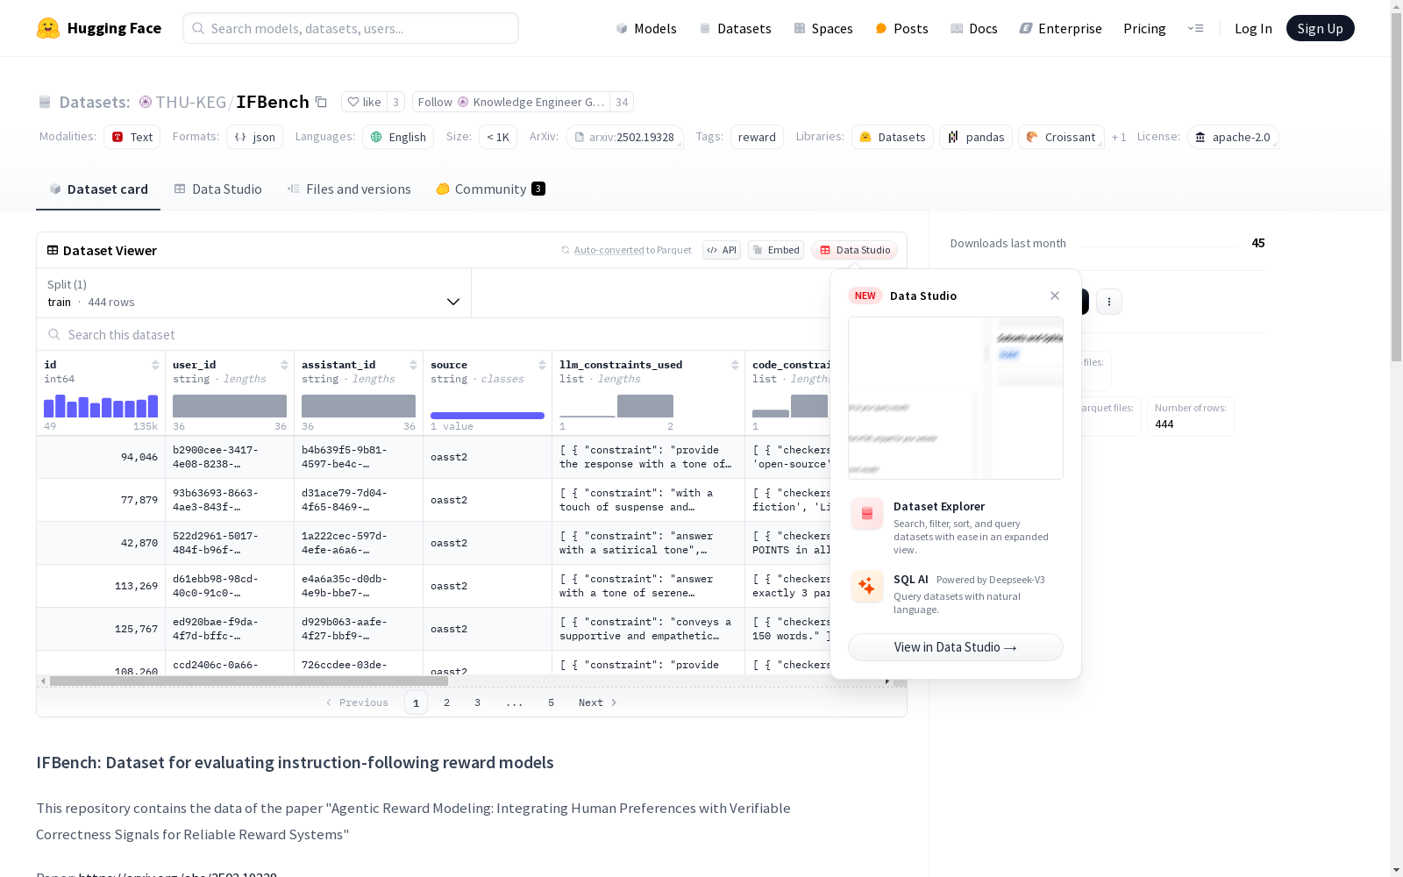Switch to the Data Studio tab
The width and height of the screenshot is (1403, 877).
pyautogui.click(x=217, y=189)
